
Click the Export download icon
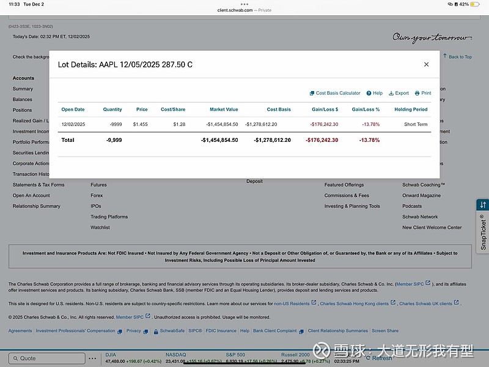pos(391,93)
